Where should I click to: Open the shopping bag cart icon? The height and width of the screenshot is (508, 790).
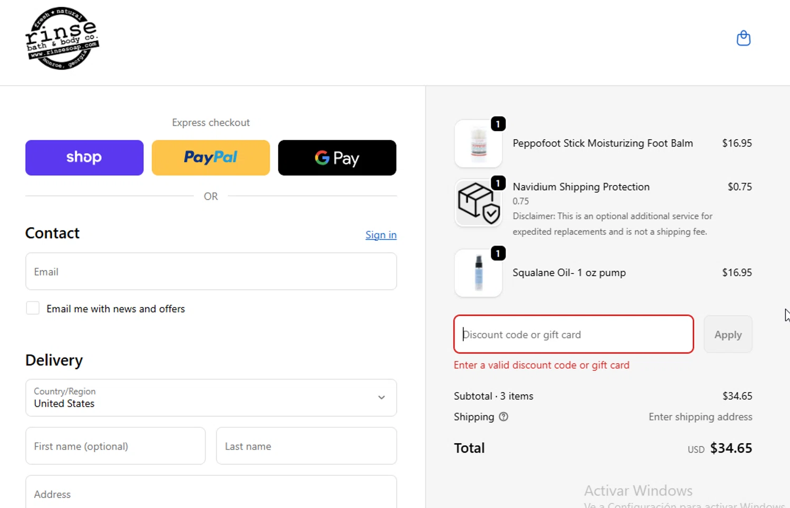[743, 38]
